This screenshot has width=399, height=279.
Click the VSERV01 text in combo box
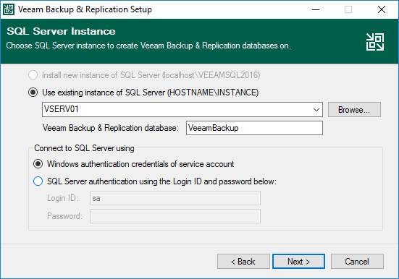click(x=62, y=109)
